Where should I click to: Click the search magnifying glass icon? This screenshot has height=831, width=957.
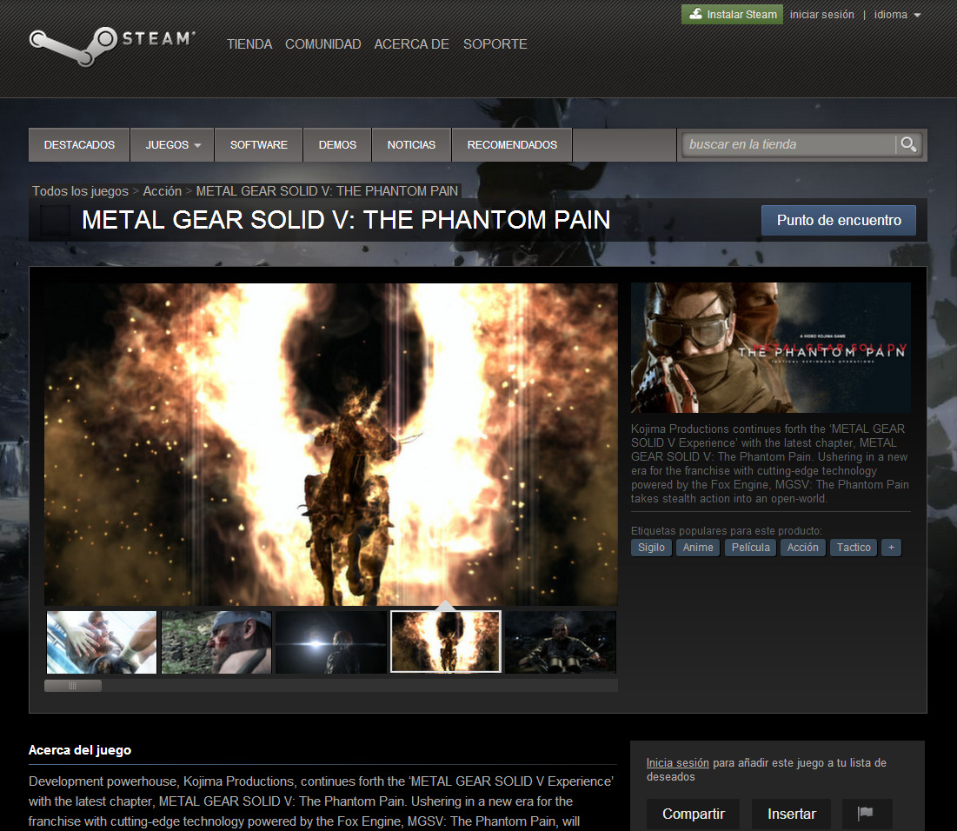pos(908,144)
